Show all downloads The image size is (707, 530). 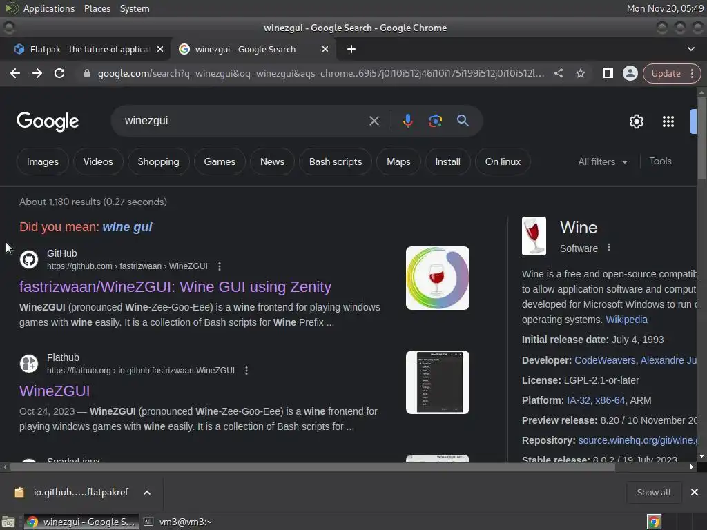(653, 492)
